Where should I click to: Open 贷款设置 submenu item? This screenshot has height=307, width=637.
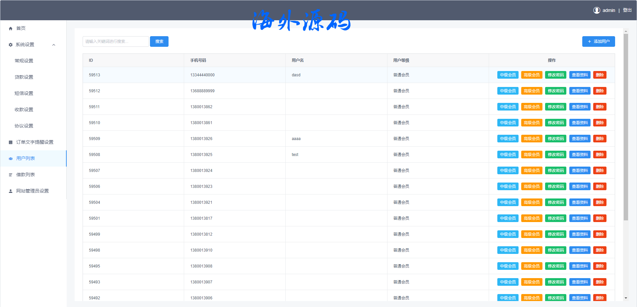pos(24,77)
